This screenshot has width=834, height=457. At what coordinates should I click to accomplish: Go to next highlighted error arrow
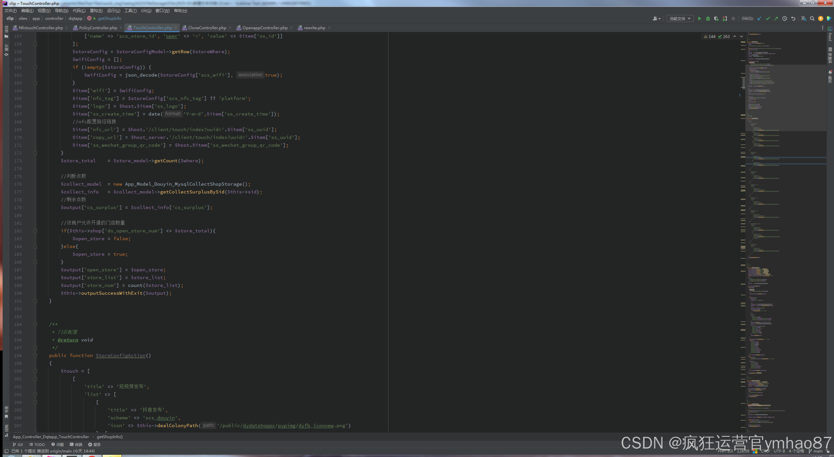click(x=741, y=36)
